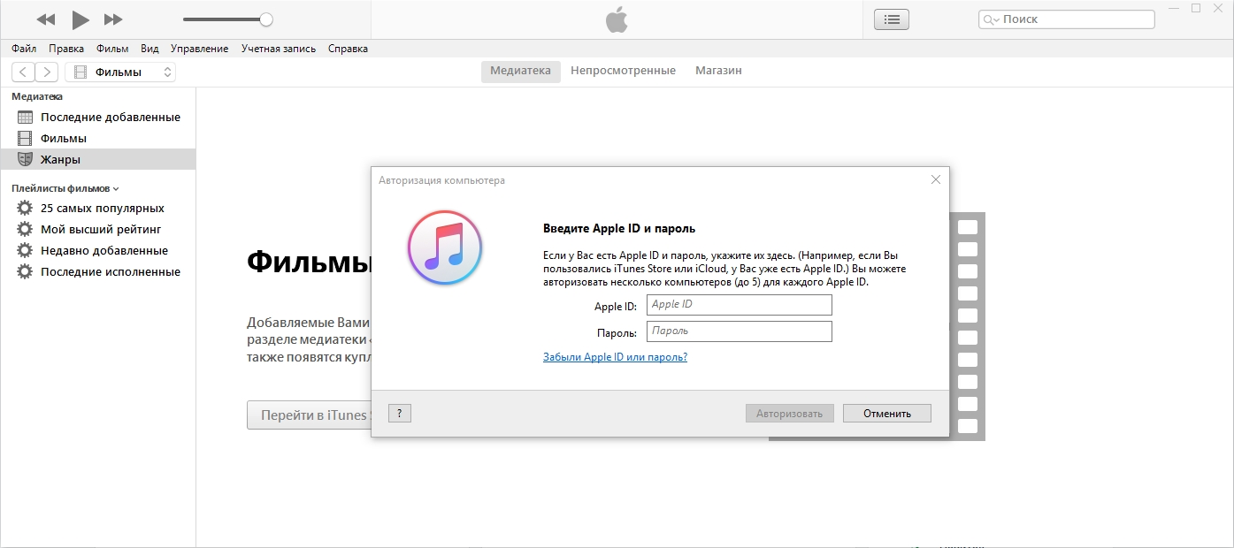
Task: Click the Введите Apple ID и пароль heading
Action: click(x=618, y=228)
